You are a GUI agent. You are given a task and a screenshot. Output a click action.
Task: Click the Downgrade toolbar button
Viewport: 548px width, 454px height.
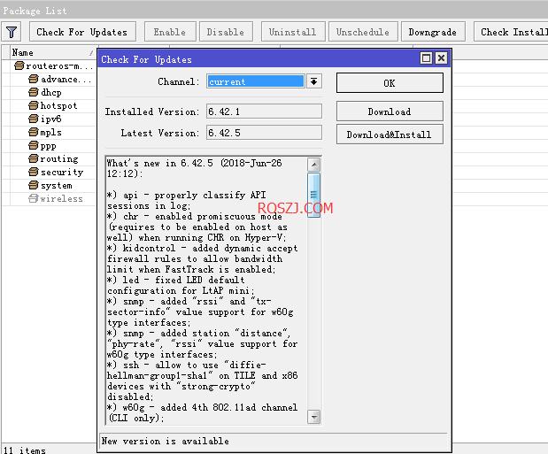tap(433, 32)
